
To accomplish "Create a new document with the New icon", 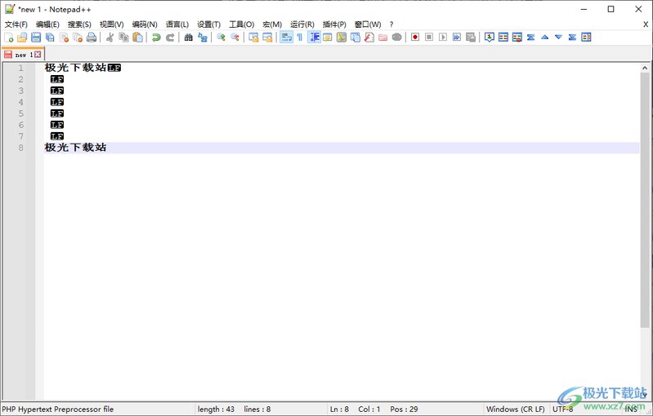I will (9, 38).
